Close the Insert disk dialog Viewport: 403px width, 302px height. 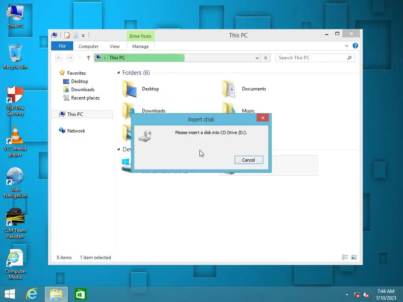click(263, 118)
